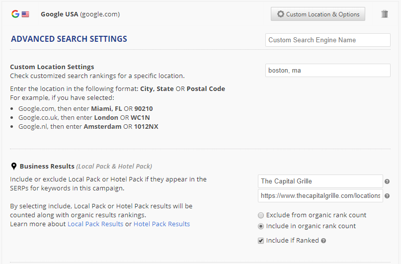Screen dimensions: 401x264
Task: Click the Business Results section title
Action: pos(47,166)
